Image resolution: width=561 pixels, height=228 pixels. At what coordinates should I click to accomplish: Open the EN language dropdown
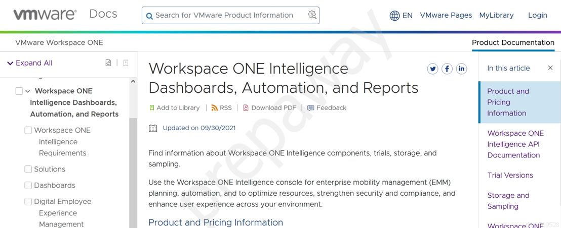[x=407, y=16]
